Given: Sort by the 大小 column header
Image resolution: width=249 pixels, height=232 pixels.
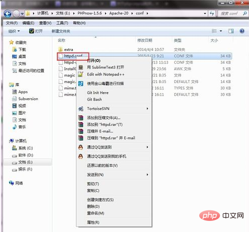Looking at the screenshot, I should (x=214, y=40).
